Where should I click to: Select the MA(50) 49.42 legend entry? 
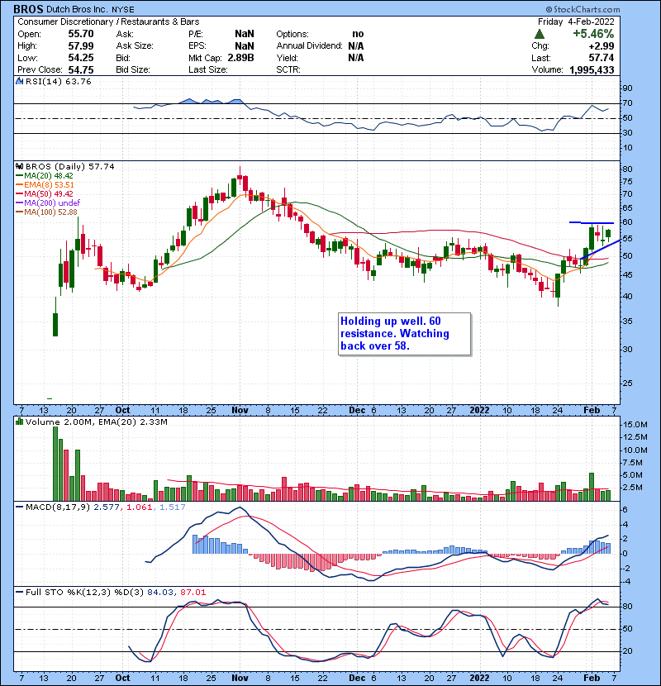[x=45, y=193]
